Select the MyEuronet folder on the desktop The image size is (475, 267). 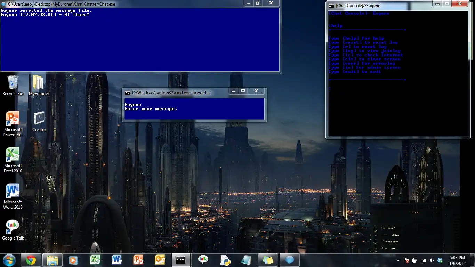[39, 86]
